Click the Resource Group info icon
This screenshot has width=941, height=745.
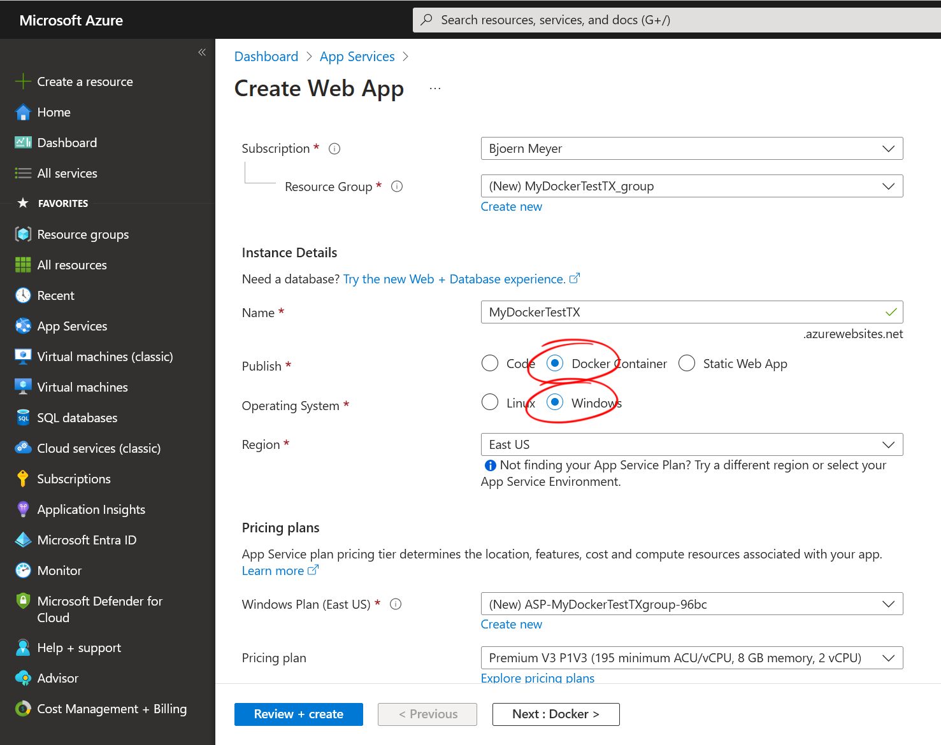397,187
